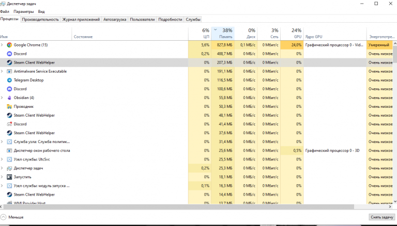
Task: Switch to the Журнал приложений tab
Action: click(81, 20)
